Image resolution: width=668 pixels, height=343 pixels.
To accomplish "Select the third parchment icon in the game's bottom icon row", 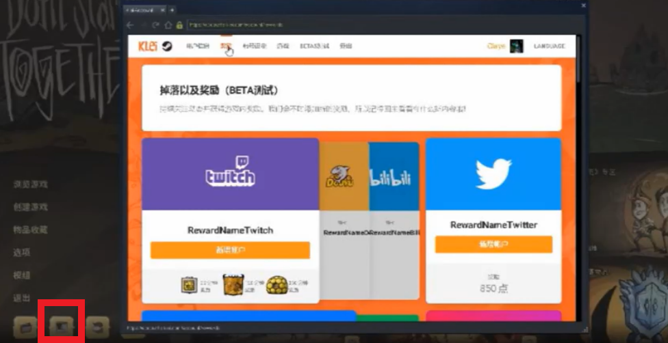I will coord(98,327).
